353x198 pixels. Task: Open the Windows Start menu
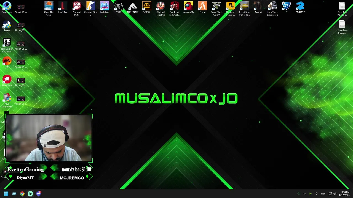6,194
